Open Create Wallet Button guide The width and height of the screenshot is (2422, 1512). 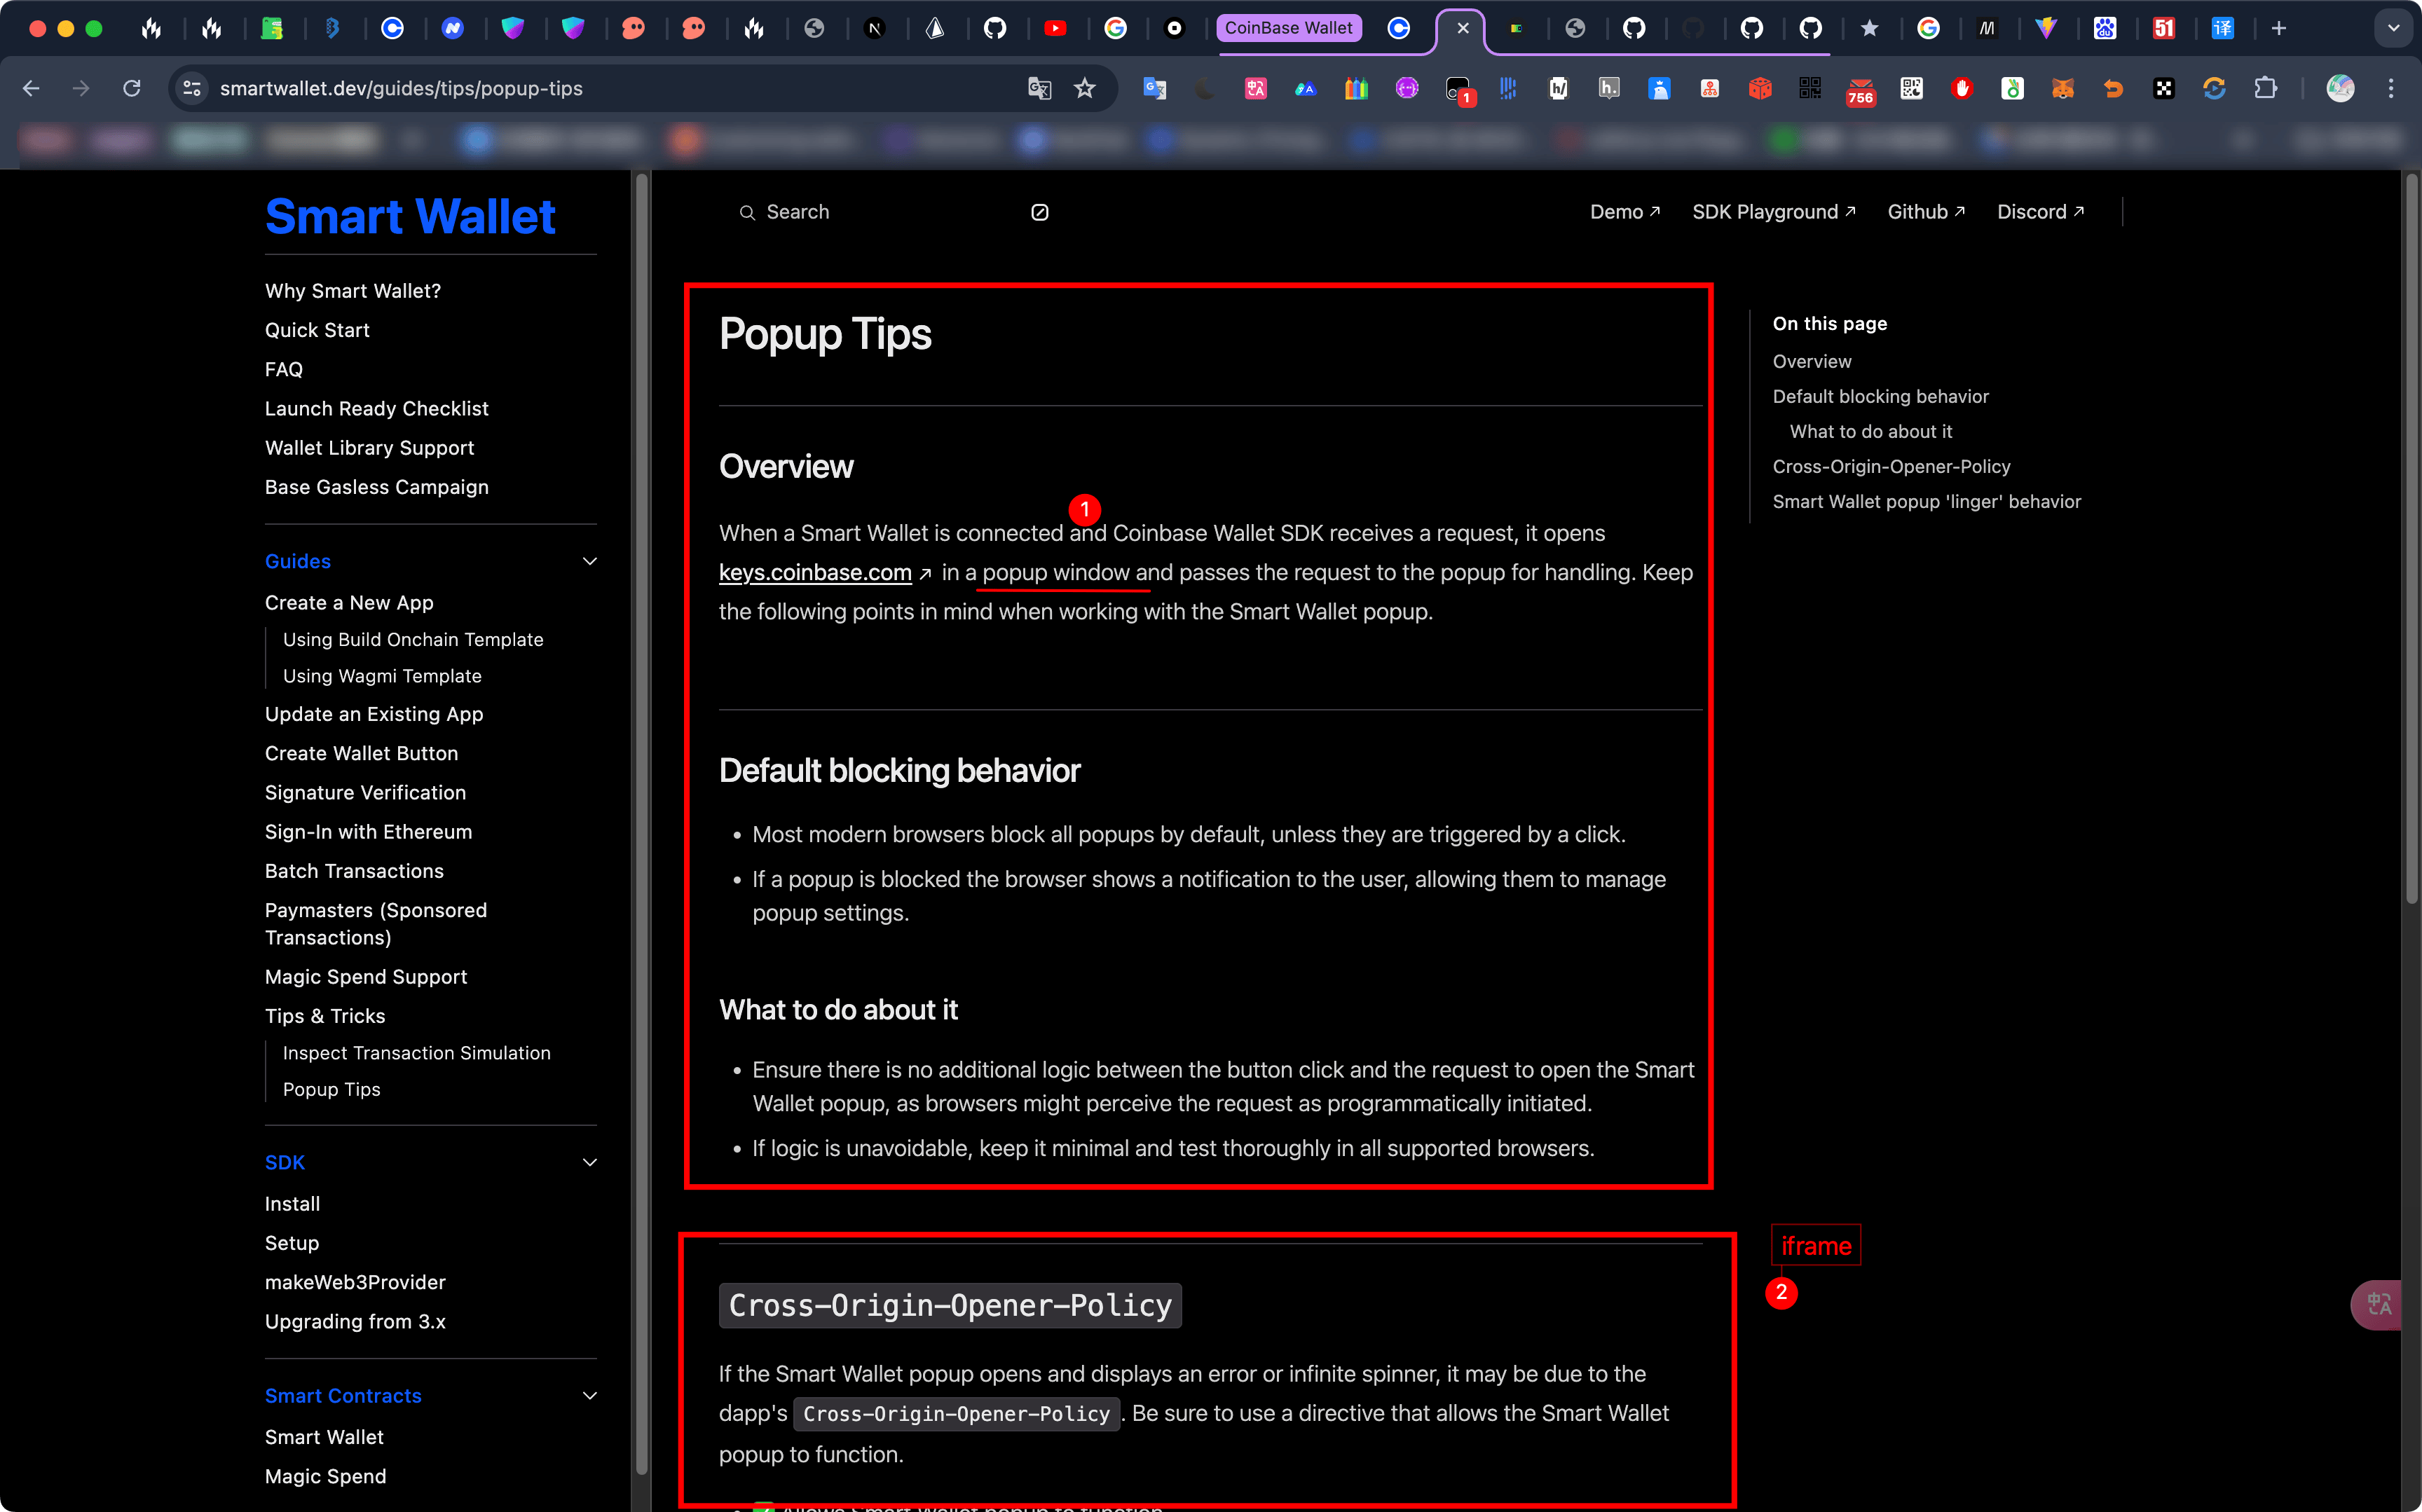pos(361,753)
